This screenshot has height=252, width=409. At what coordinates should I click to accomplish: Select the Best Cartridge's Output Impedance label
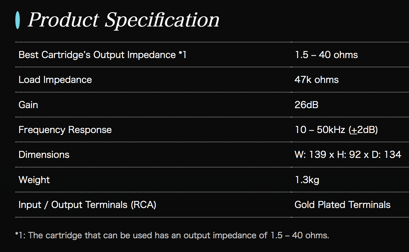tap(97, 55)
